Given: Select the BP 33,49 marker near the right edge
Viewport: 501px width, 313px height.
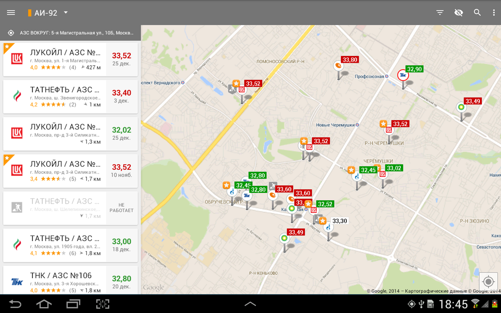Looking at the screenshot, I should 461,107.
